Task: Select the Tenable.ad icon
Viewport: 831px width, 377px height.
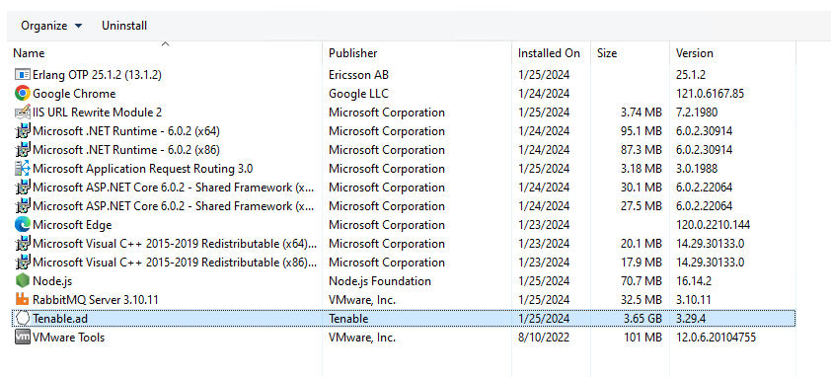Action: click(x=23, y=319)
